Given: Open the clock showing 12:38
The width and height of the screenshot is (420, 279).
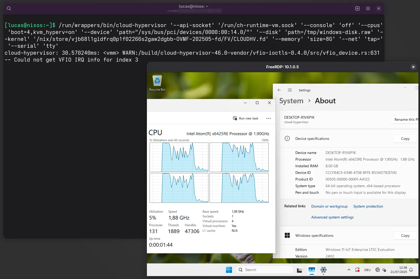Looking at the screenshot, I should (x=399, y=270).
